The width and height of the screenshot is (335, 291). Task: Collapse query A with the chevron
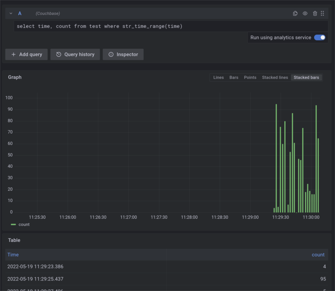pos(10,13)
